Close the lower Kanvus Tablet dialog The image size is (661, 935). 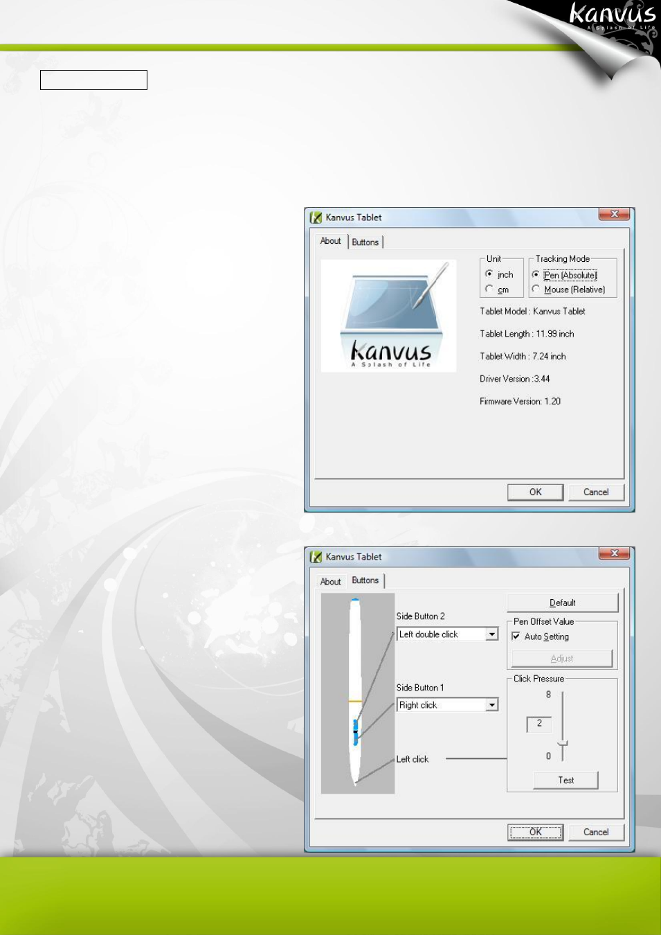point(614,554)
